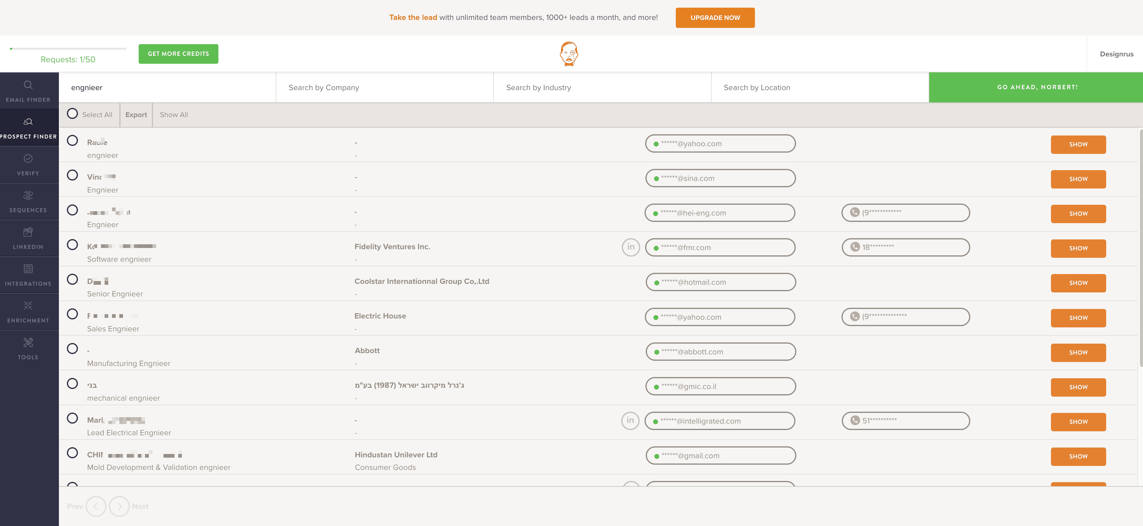
Task: Select the Manufacturing Engnieer at Abbott row
Action: tap(72, 349)
